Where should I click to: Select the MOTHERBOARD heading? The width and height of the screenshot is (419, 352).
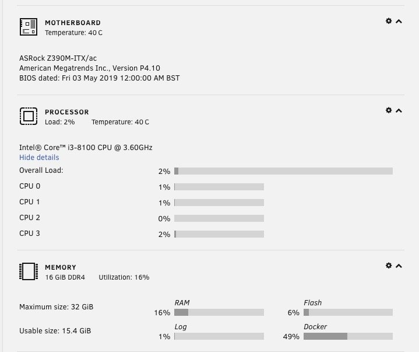click(73, 23)
